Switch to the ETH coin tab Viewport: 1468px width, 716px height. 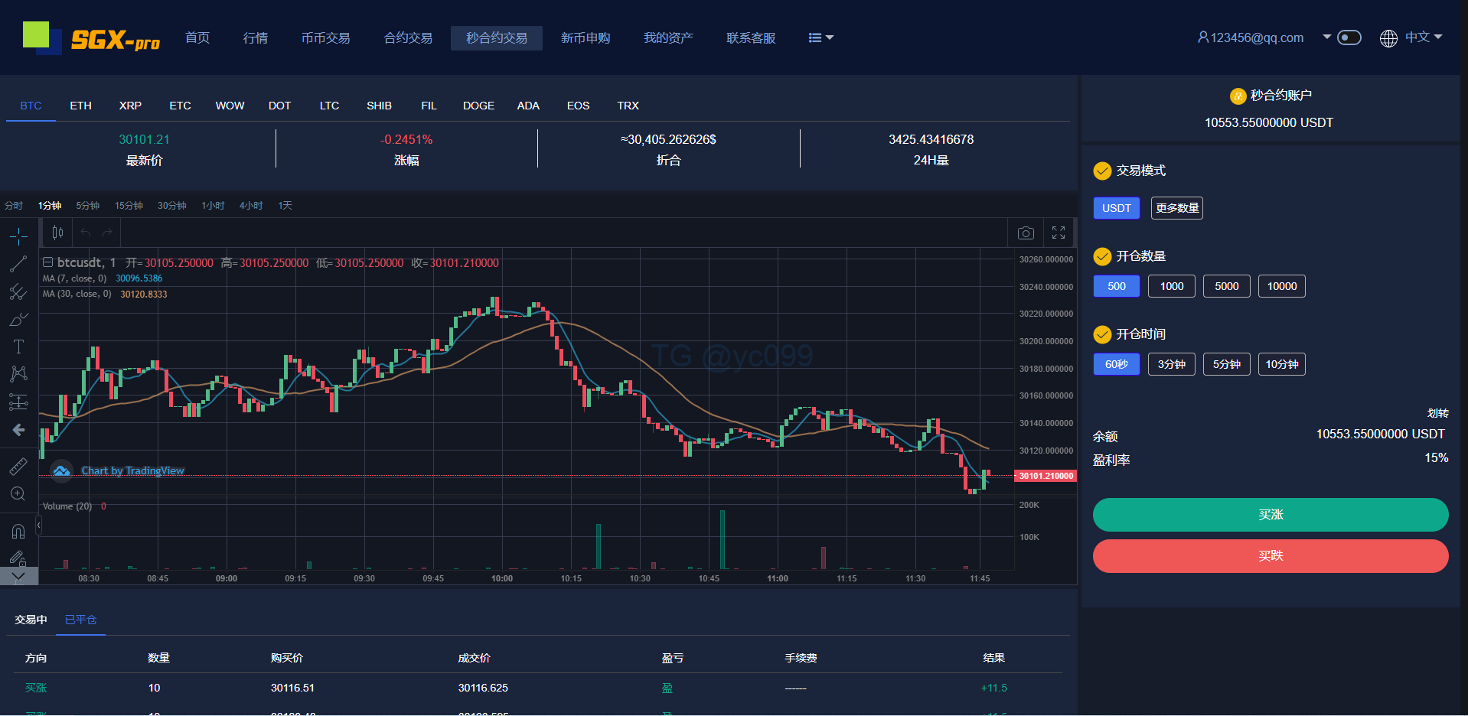tap(80, 106)
